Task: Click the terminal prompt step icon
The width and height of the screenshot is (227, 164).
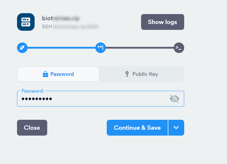Action: tap(179, 48)
